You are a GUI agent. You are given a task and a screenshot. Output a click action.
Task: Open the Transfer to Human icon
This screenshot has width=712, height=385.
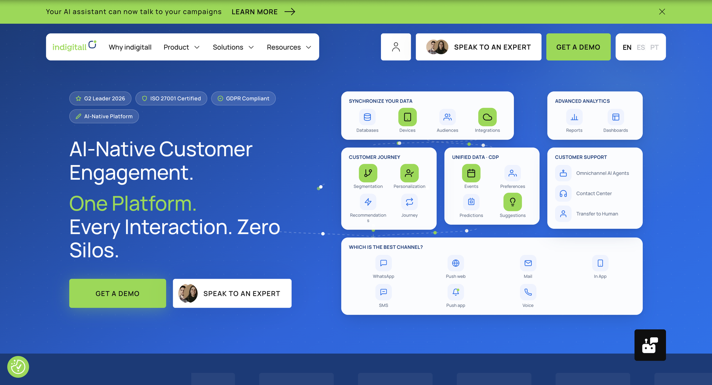click(x=563, y=214)
